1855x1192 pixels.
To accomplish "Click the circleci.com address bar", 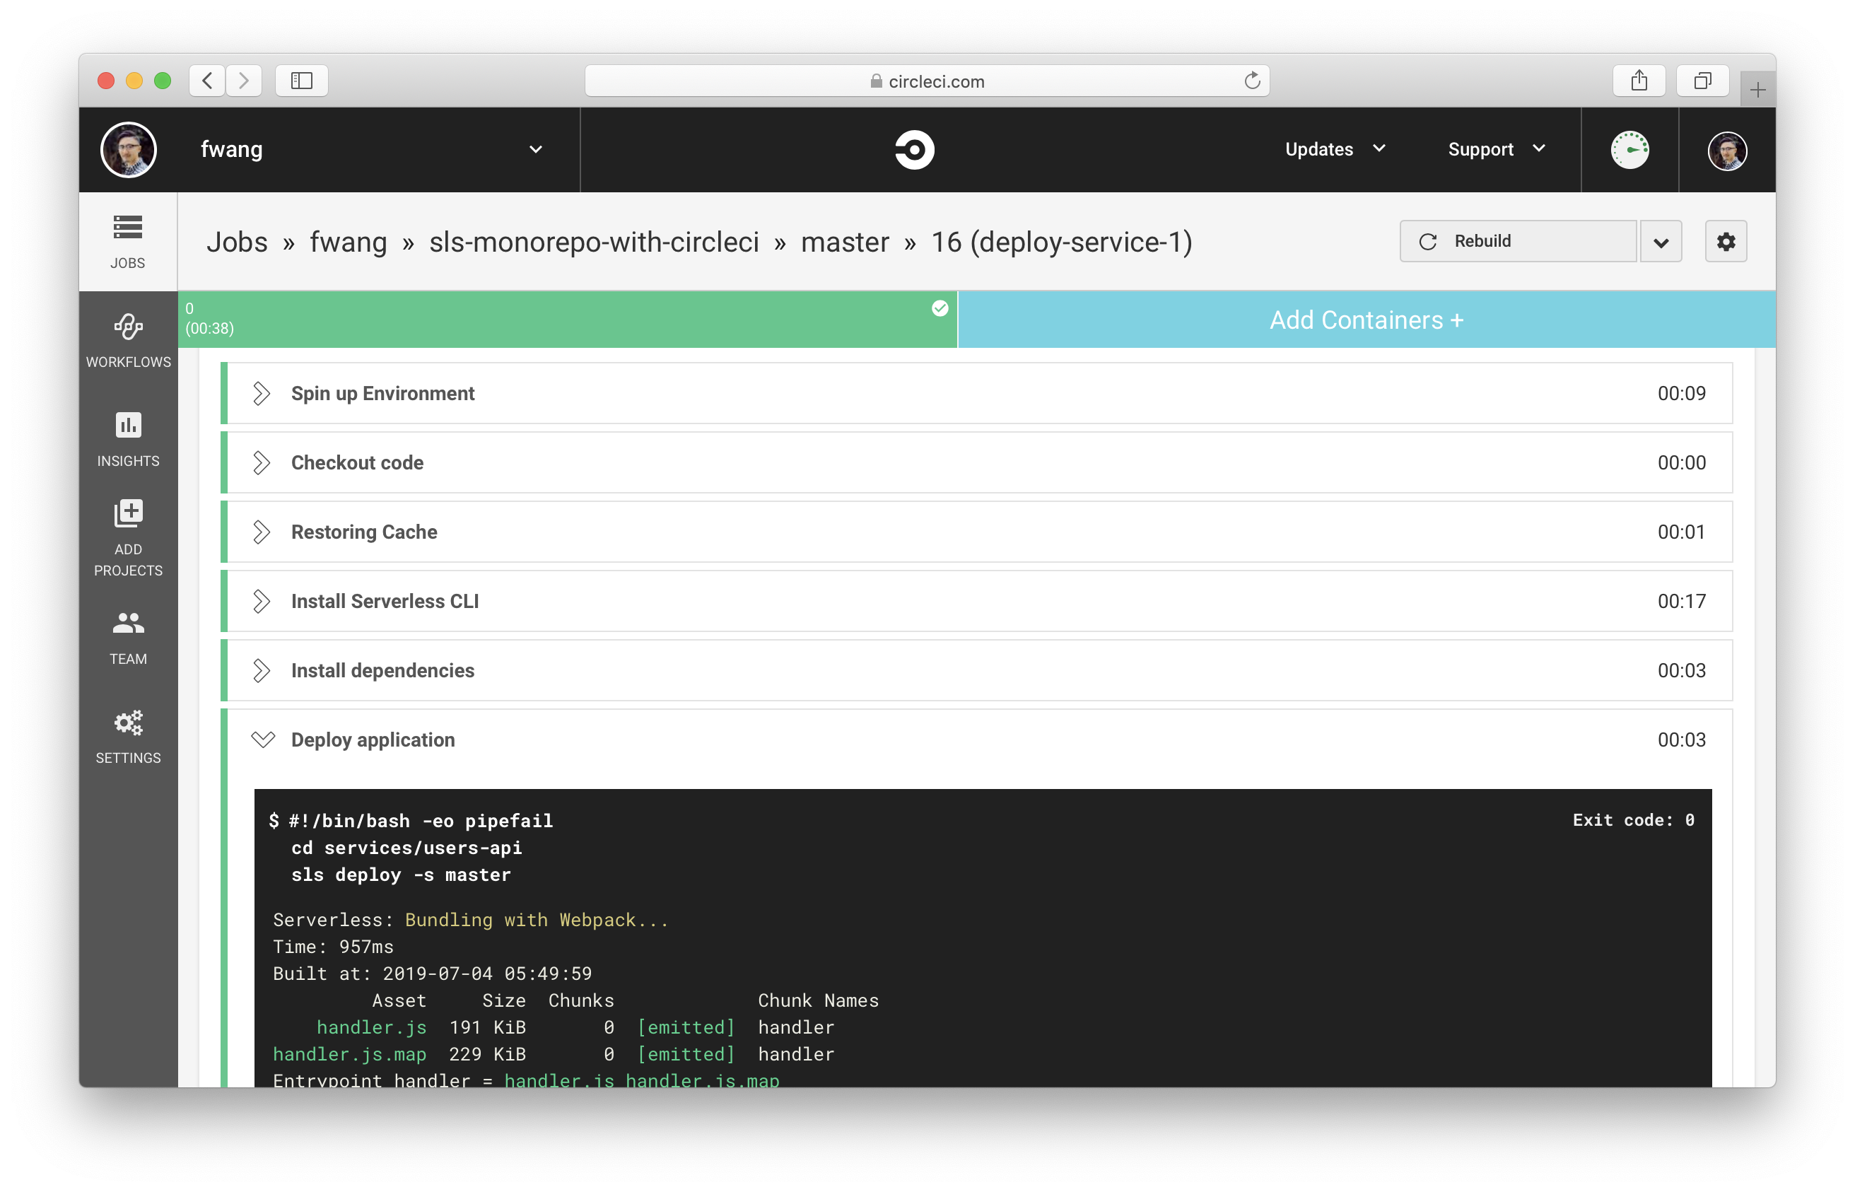I will pos(926,81).
